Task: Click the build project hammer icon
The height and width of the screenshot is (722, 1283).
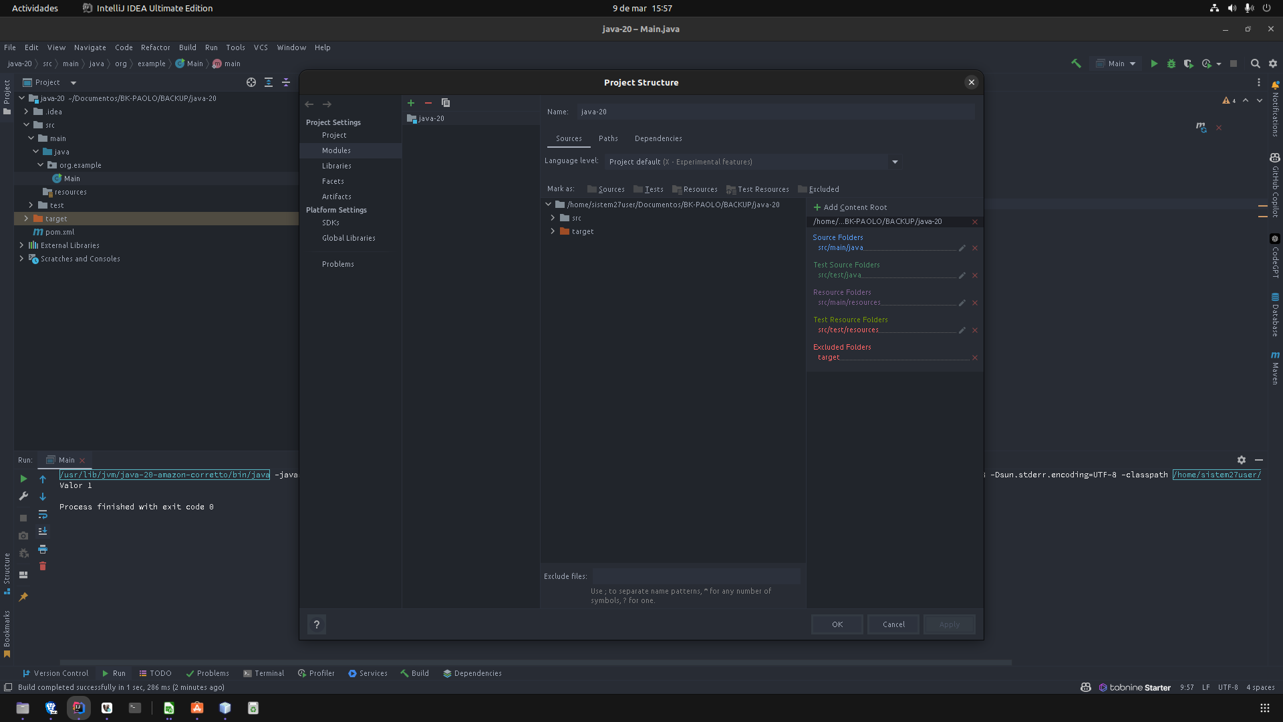Action: click(1076, 64)
